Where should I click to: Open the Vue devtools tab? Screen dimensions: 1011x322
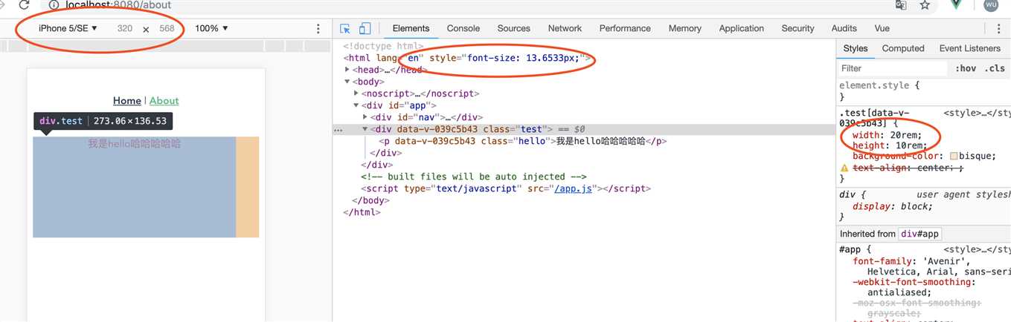[882, 28]
